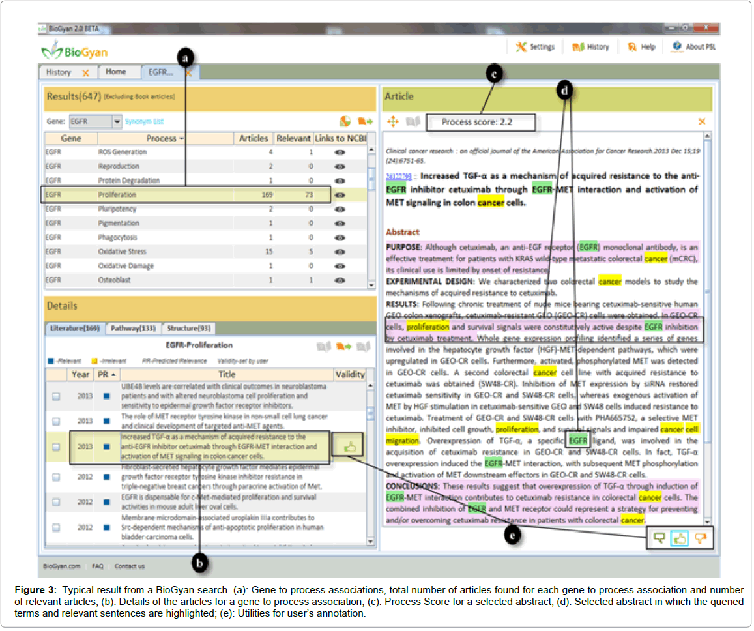Select the Oxidative Damage process row
The image size is (754, 631).
(206, 267)
